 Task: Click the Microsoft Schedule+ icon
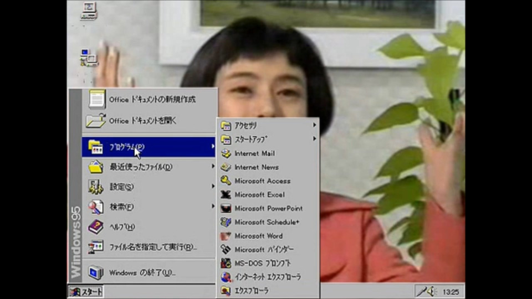point(226,222)
